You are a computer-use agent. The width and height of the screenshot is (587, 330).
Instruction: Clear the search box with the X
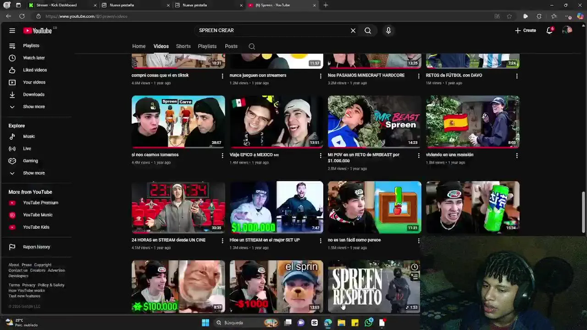[353, 31]
